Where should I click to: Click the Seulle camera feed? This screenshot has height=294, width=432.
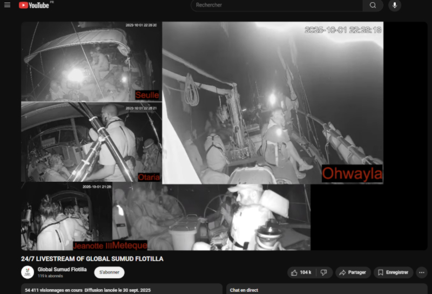[x=91, y=61]
